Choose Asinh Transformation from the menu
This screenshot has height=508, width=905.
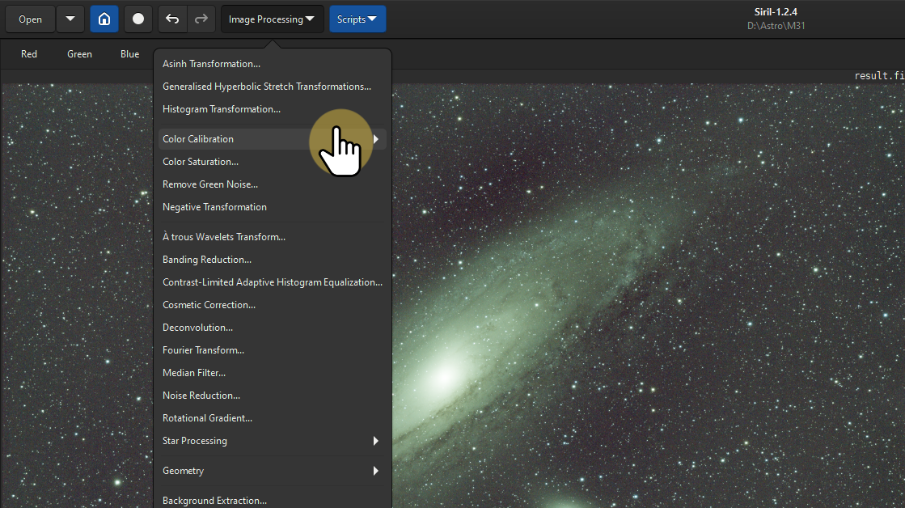click(x=211, y=64)
